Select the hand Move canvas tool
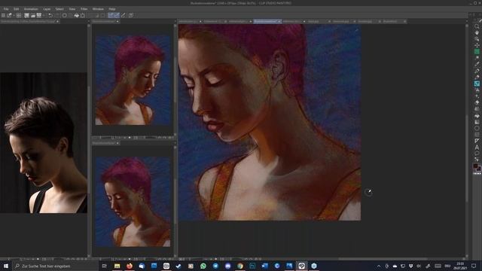The image size is (482, 271). pos(477,33)
